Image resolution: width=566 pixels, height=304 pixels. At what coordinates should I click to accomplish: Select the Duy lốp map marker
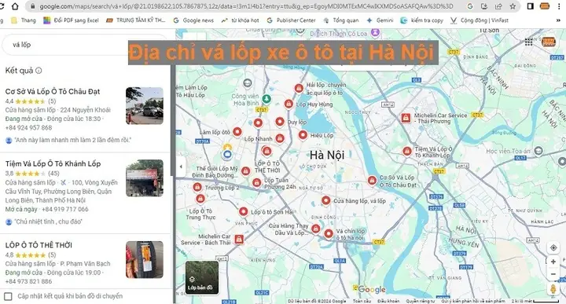[x=280, y=122]
